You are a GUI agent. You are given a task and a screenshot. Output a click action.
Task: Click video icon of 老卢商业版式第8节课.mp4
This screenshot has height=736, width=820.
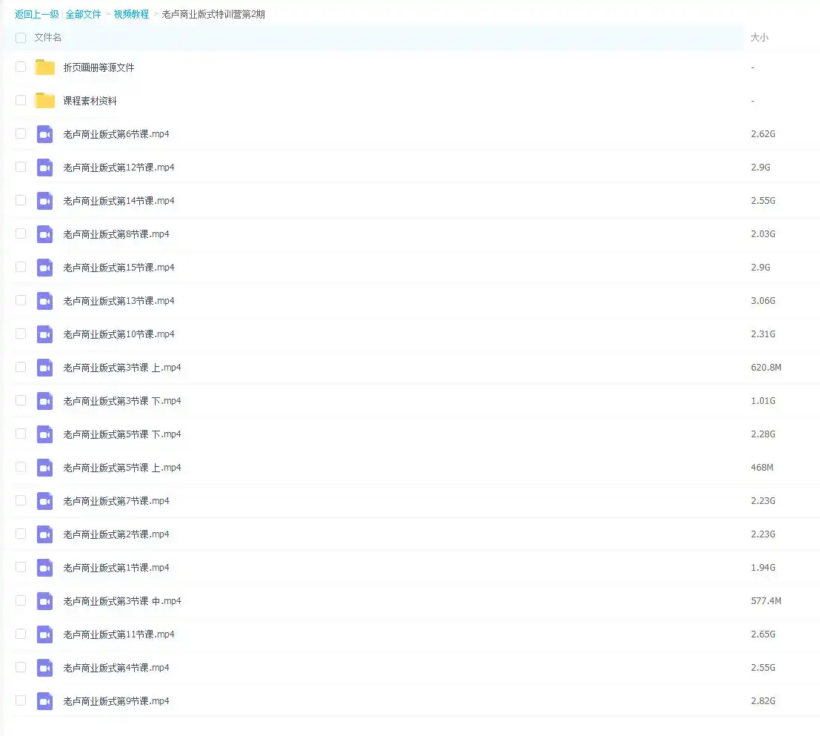pyautogui.click(x=45, y=234)
